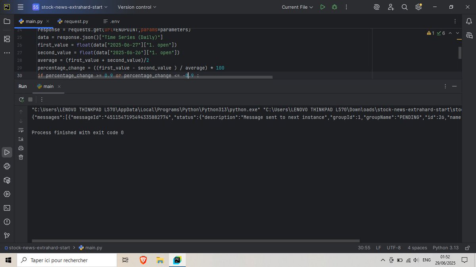Open the Python 3.13 interpreter selector
Image resolution: width=476 pixels, height=267 pixels.
pyautogui.click(x=445, y=248)
